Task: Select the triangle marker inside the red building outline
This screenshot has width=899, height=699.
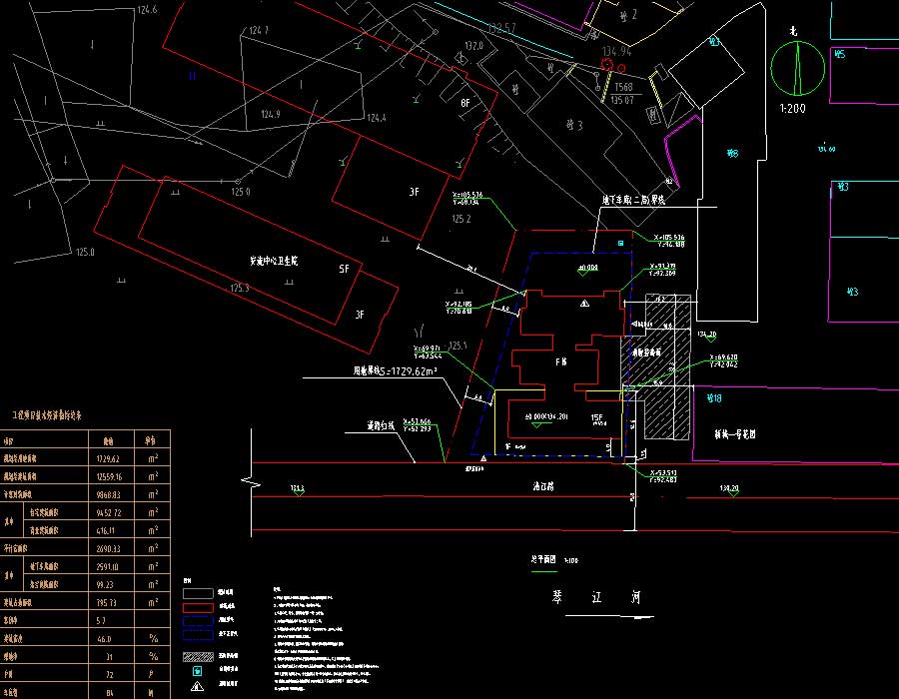Action: 584,304
